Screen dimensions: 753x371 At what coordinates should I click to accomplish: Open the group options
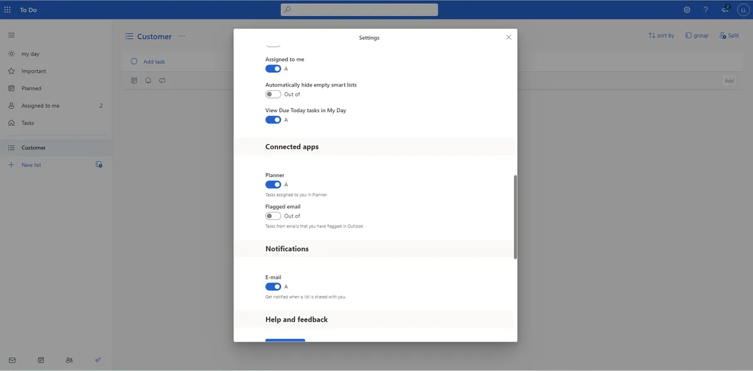(x=697, y=36)
